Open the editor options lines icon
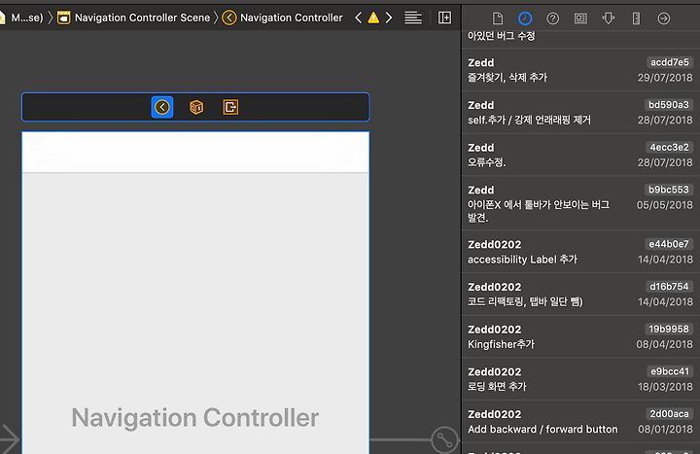 pyautogui.click(x=413, y=17)
